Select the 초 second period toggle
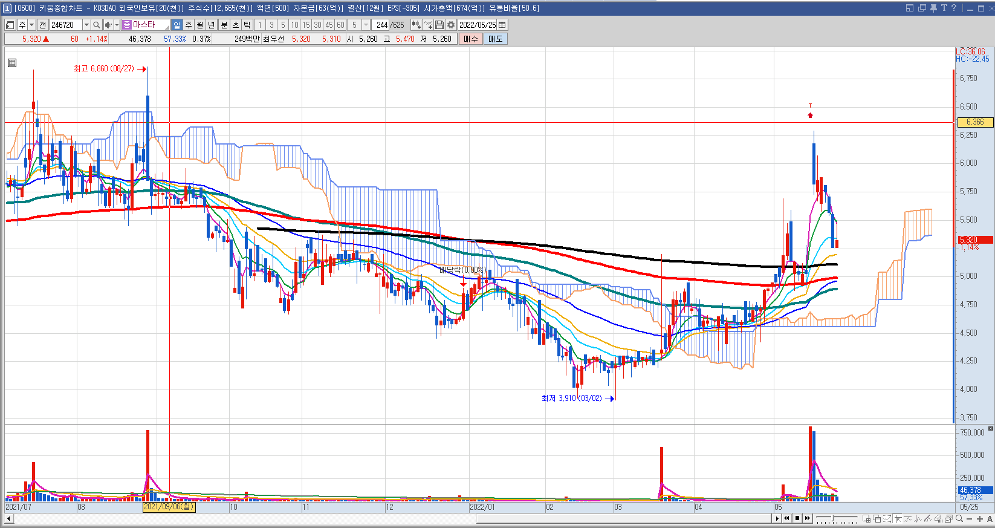Screen dimensions: 995x528 point(235,25)
